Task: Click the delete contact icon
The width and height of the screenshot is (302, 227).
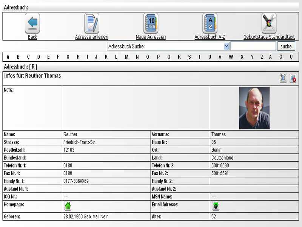Action: [x=293, y=78]
